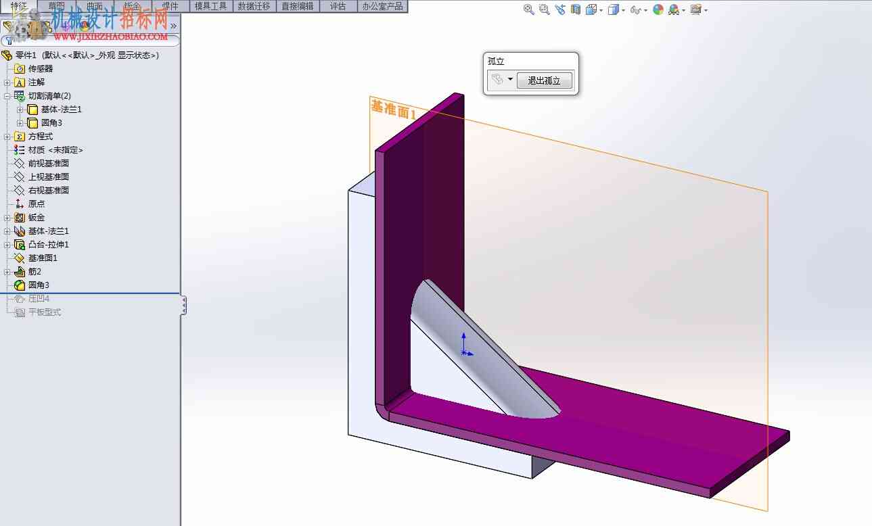Click the Display Style cube icon
872x526 pixels.
[613, 9]
